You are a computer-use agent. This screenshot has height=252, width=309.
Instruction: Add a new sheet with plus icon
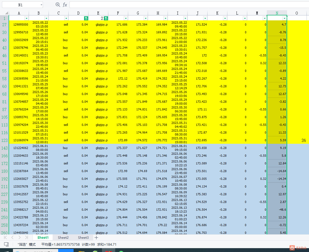click(x=96, y=237)
